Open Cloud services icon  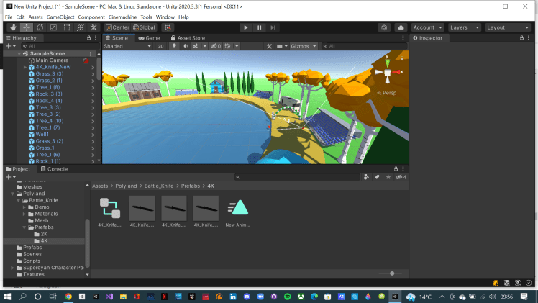coord(401,27)
